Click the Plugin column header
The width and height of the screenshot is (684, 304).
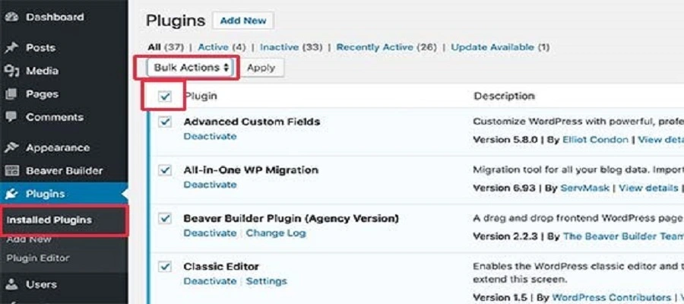pyautogui.click(x=200, y=96)
